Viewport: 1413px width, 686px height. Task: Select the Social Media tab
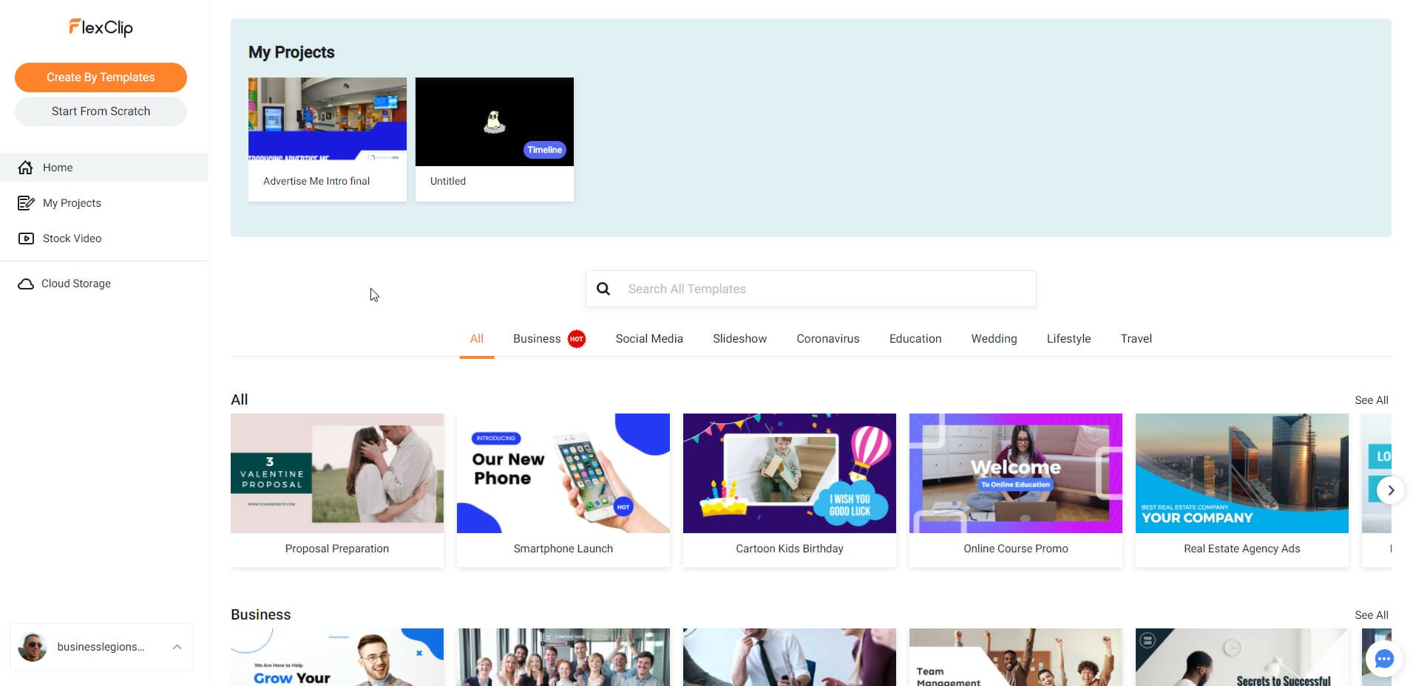click(649, 338)
